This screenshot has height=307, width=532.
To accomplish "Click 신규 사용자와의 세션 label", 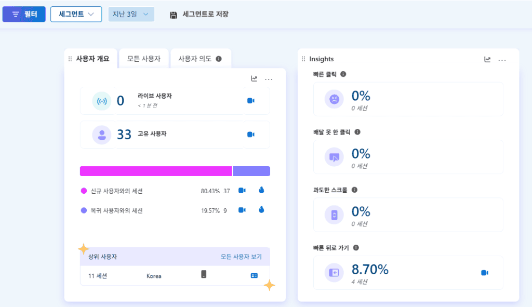I will pyautogui.click(x=116, y=191).
